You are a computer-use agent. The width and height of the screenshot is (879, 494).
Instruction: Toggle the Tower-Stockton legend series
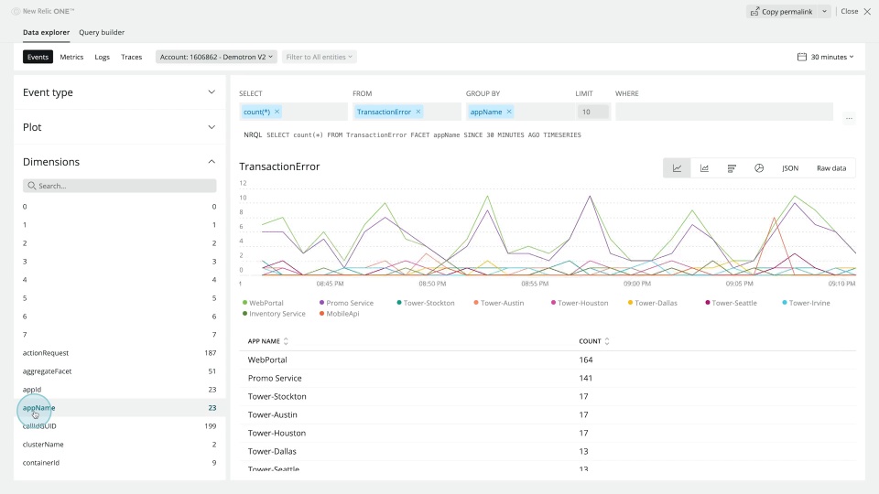pos(426,303)
